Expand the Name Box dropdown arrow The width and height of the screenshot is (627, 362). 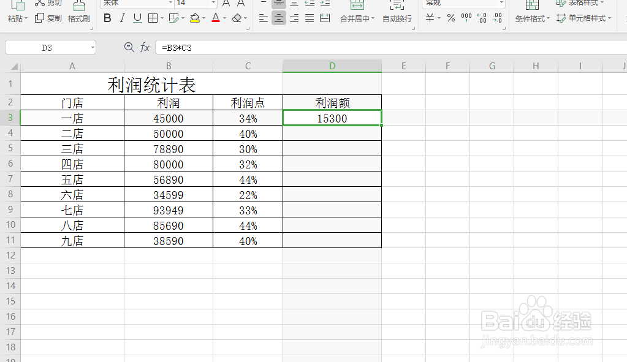coord(93,48)
